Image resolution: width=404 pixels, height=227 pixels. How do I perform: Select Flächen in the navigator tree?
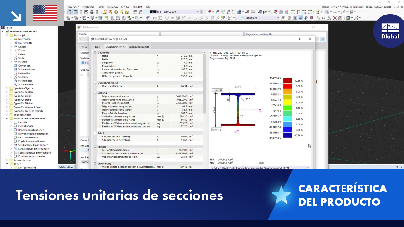[x=22, y=62]
